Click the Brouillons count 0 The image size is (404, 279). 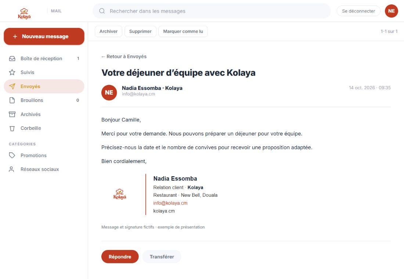tap(77, 100)
